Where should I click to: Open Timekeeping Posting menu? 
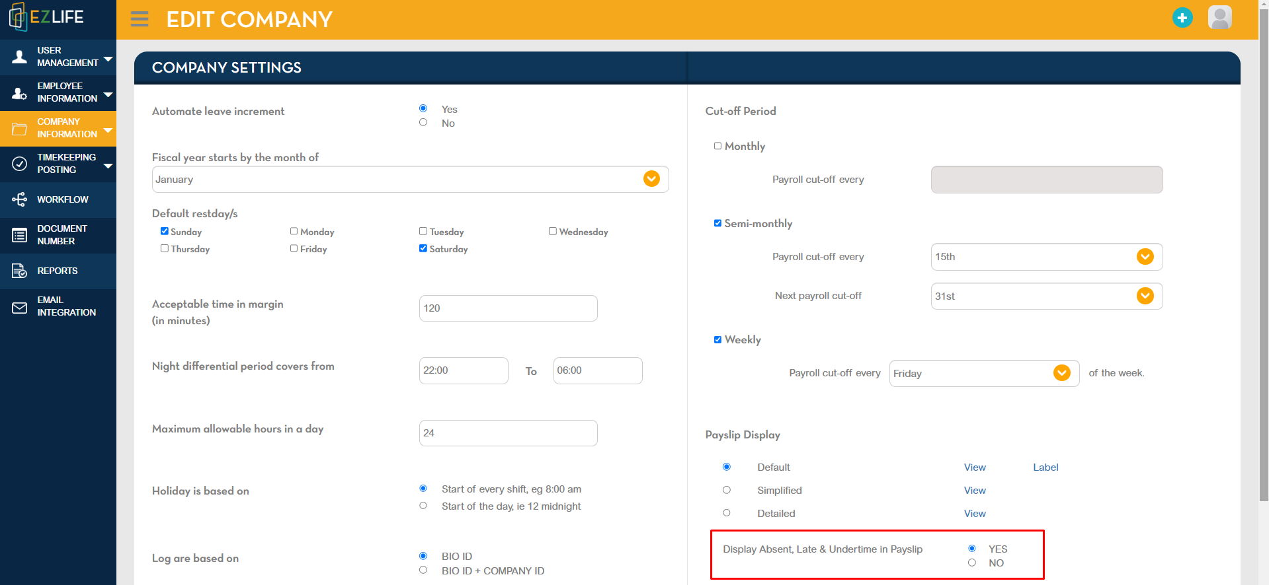click(x=58, y=164)
